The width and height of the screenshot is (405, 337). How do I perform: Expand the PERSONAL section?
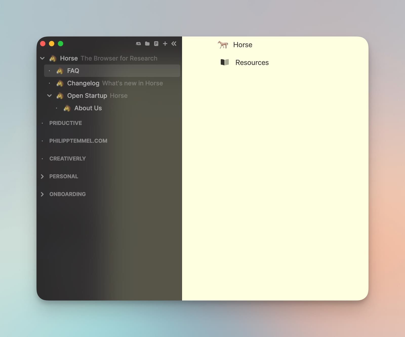click(x=42, y=176)
